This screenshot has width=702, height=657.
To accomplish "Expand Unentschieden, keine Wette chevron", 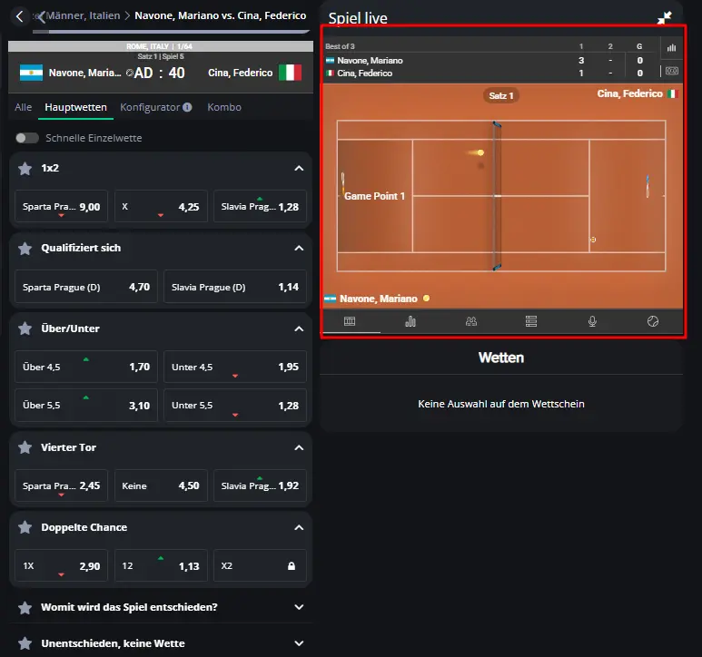I will pyautogui.click(x=299, y=643).
